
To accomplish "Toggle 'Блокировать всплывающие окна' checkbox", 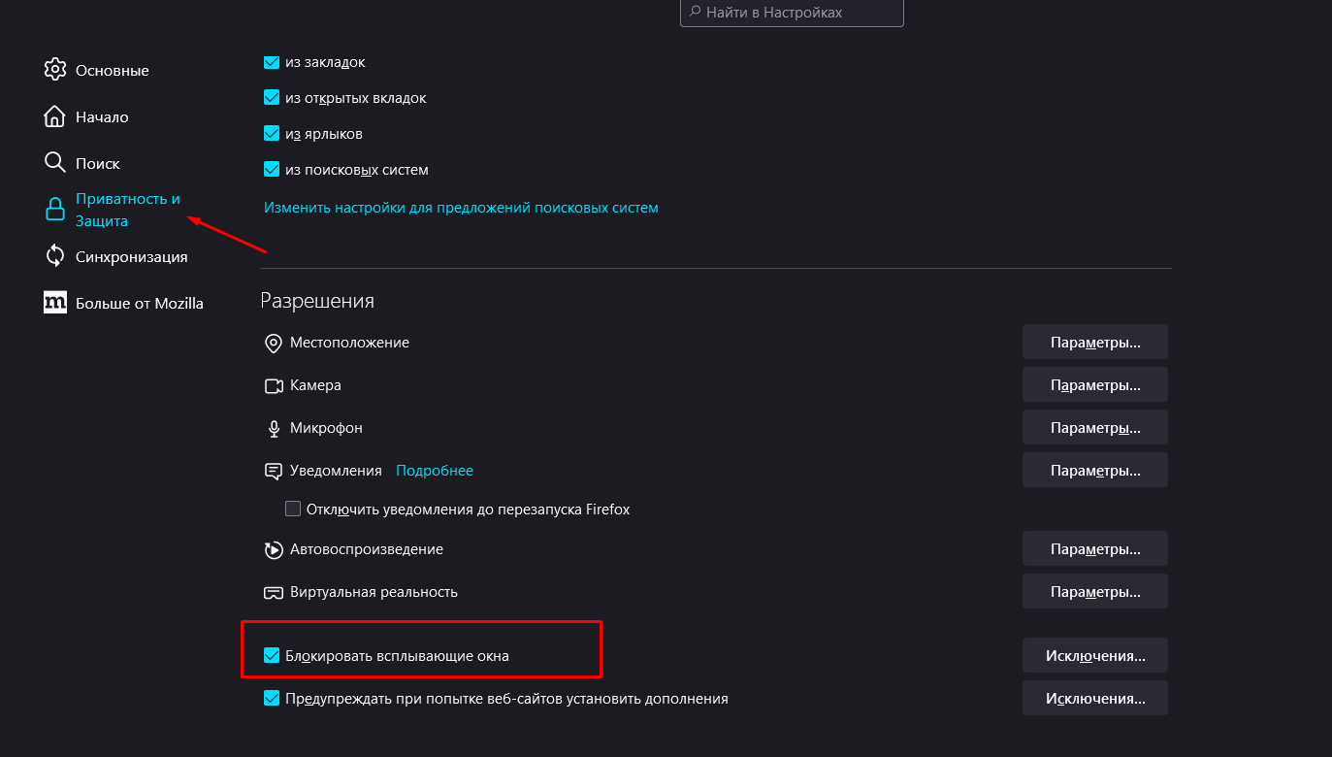I will pos(272,656).
